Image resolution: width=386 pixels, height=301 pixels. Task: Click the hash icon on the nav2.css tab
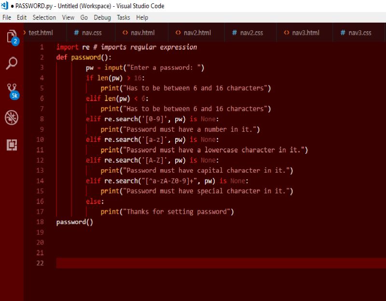click(x=234, y=32)
